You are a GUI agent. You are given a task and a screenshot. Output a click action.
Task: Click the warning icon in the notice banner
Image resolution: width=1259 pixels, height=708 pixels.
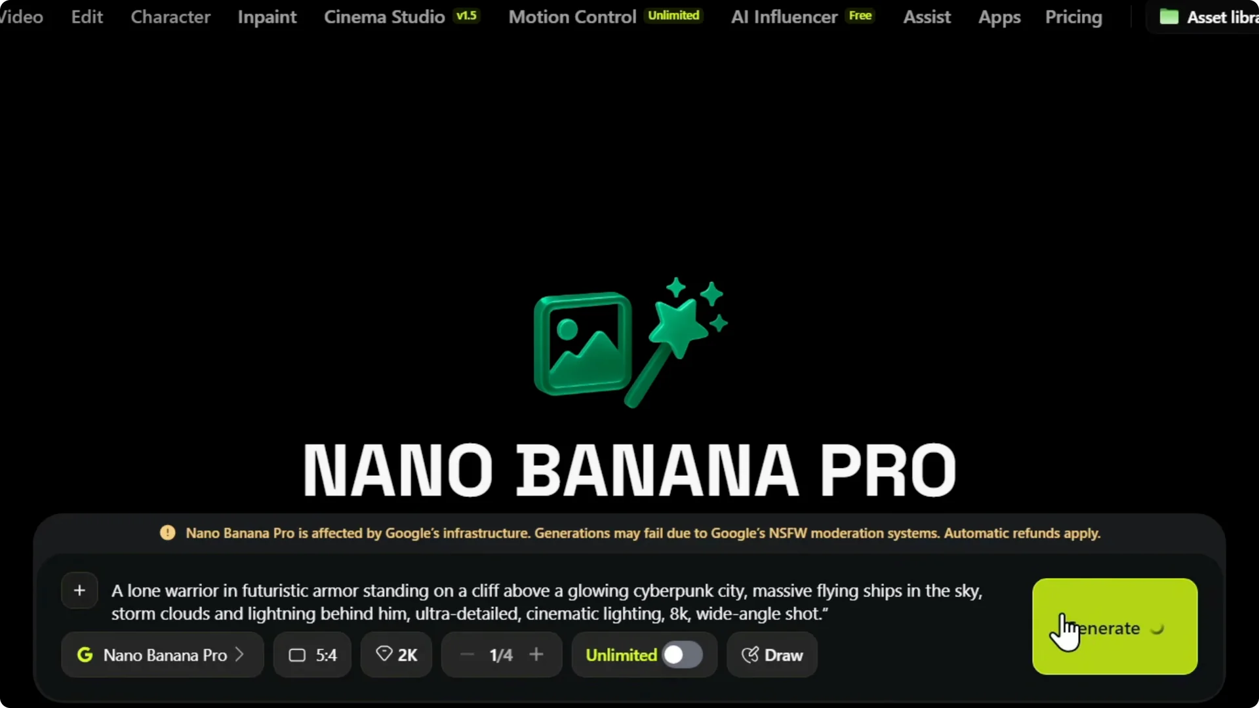coord(168,533)
